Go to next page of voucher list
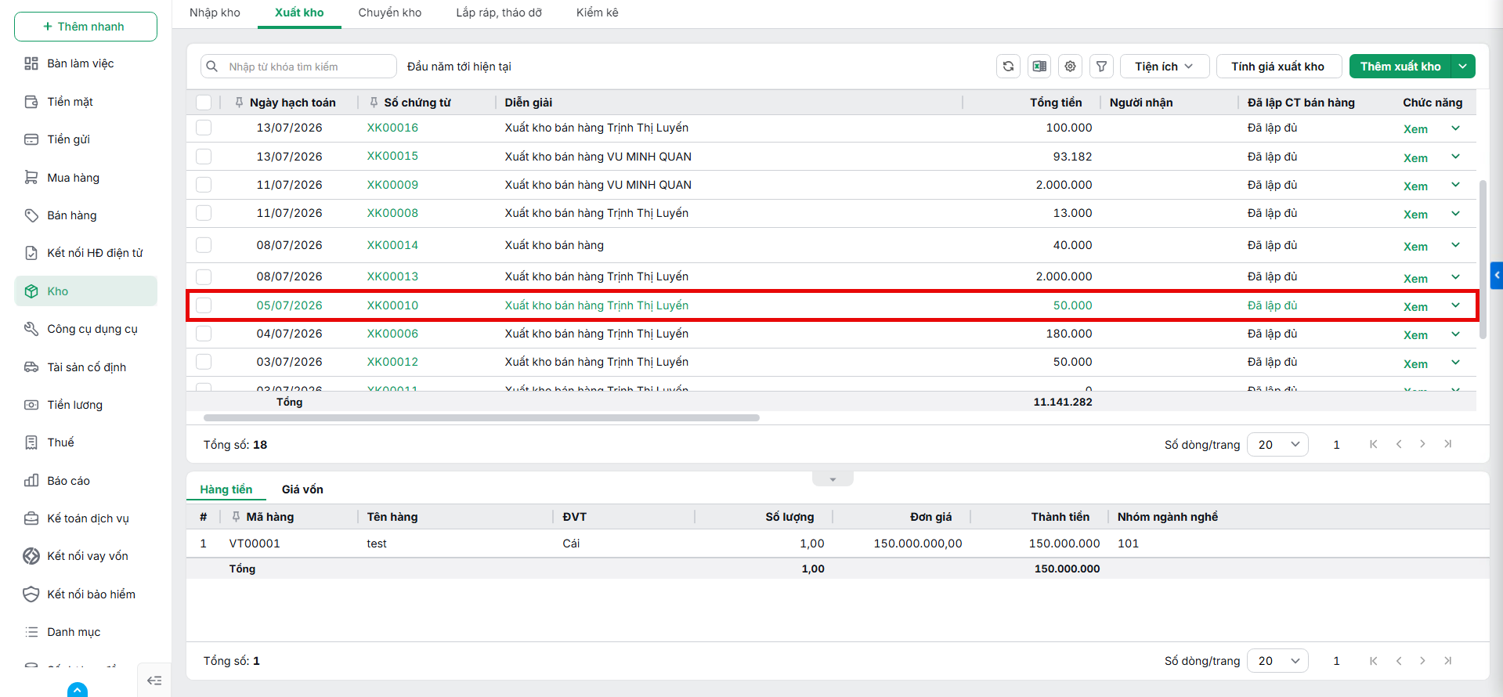This screenshot has height=697, width=1503. click(1423, 444)
